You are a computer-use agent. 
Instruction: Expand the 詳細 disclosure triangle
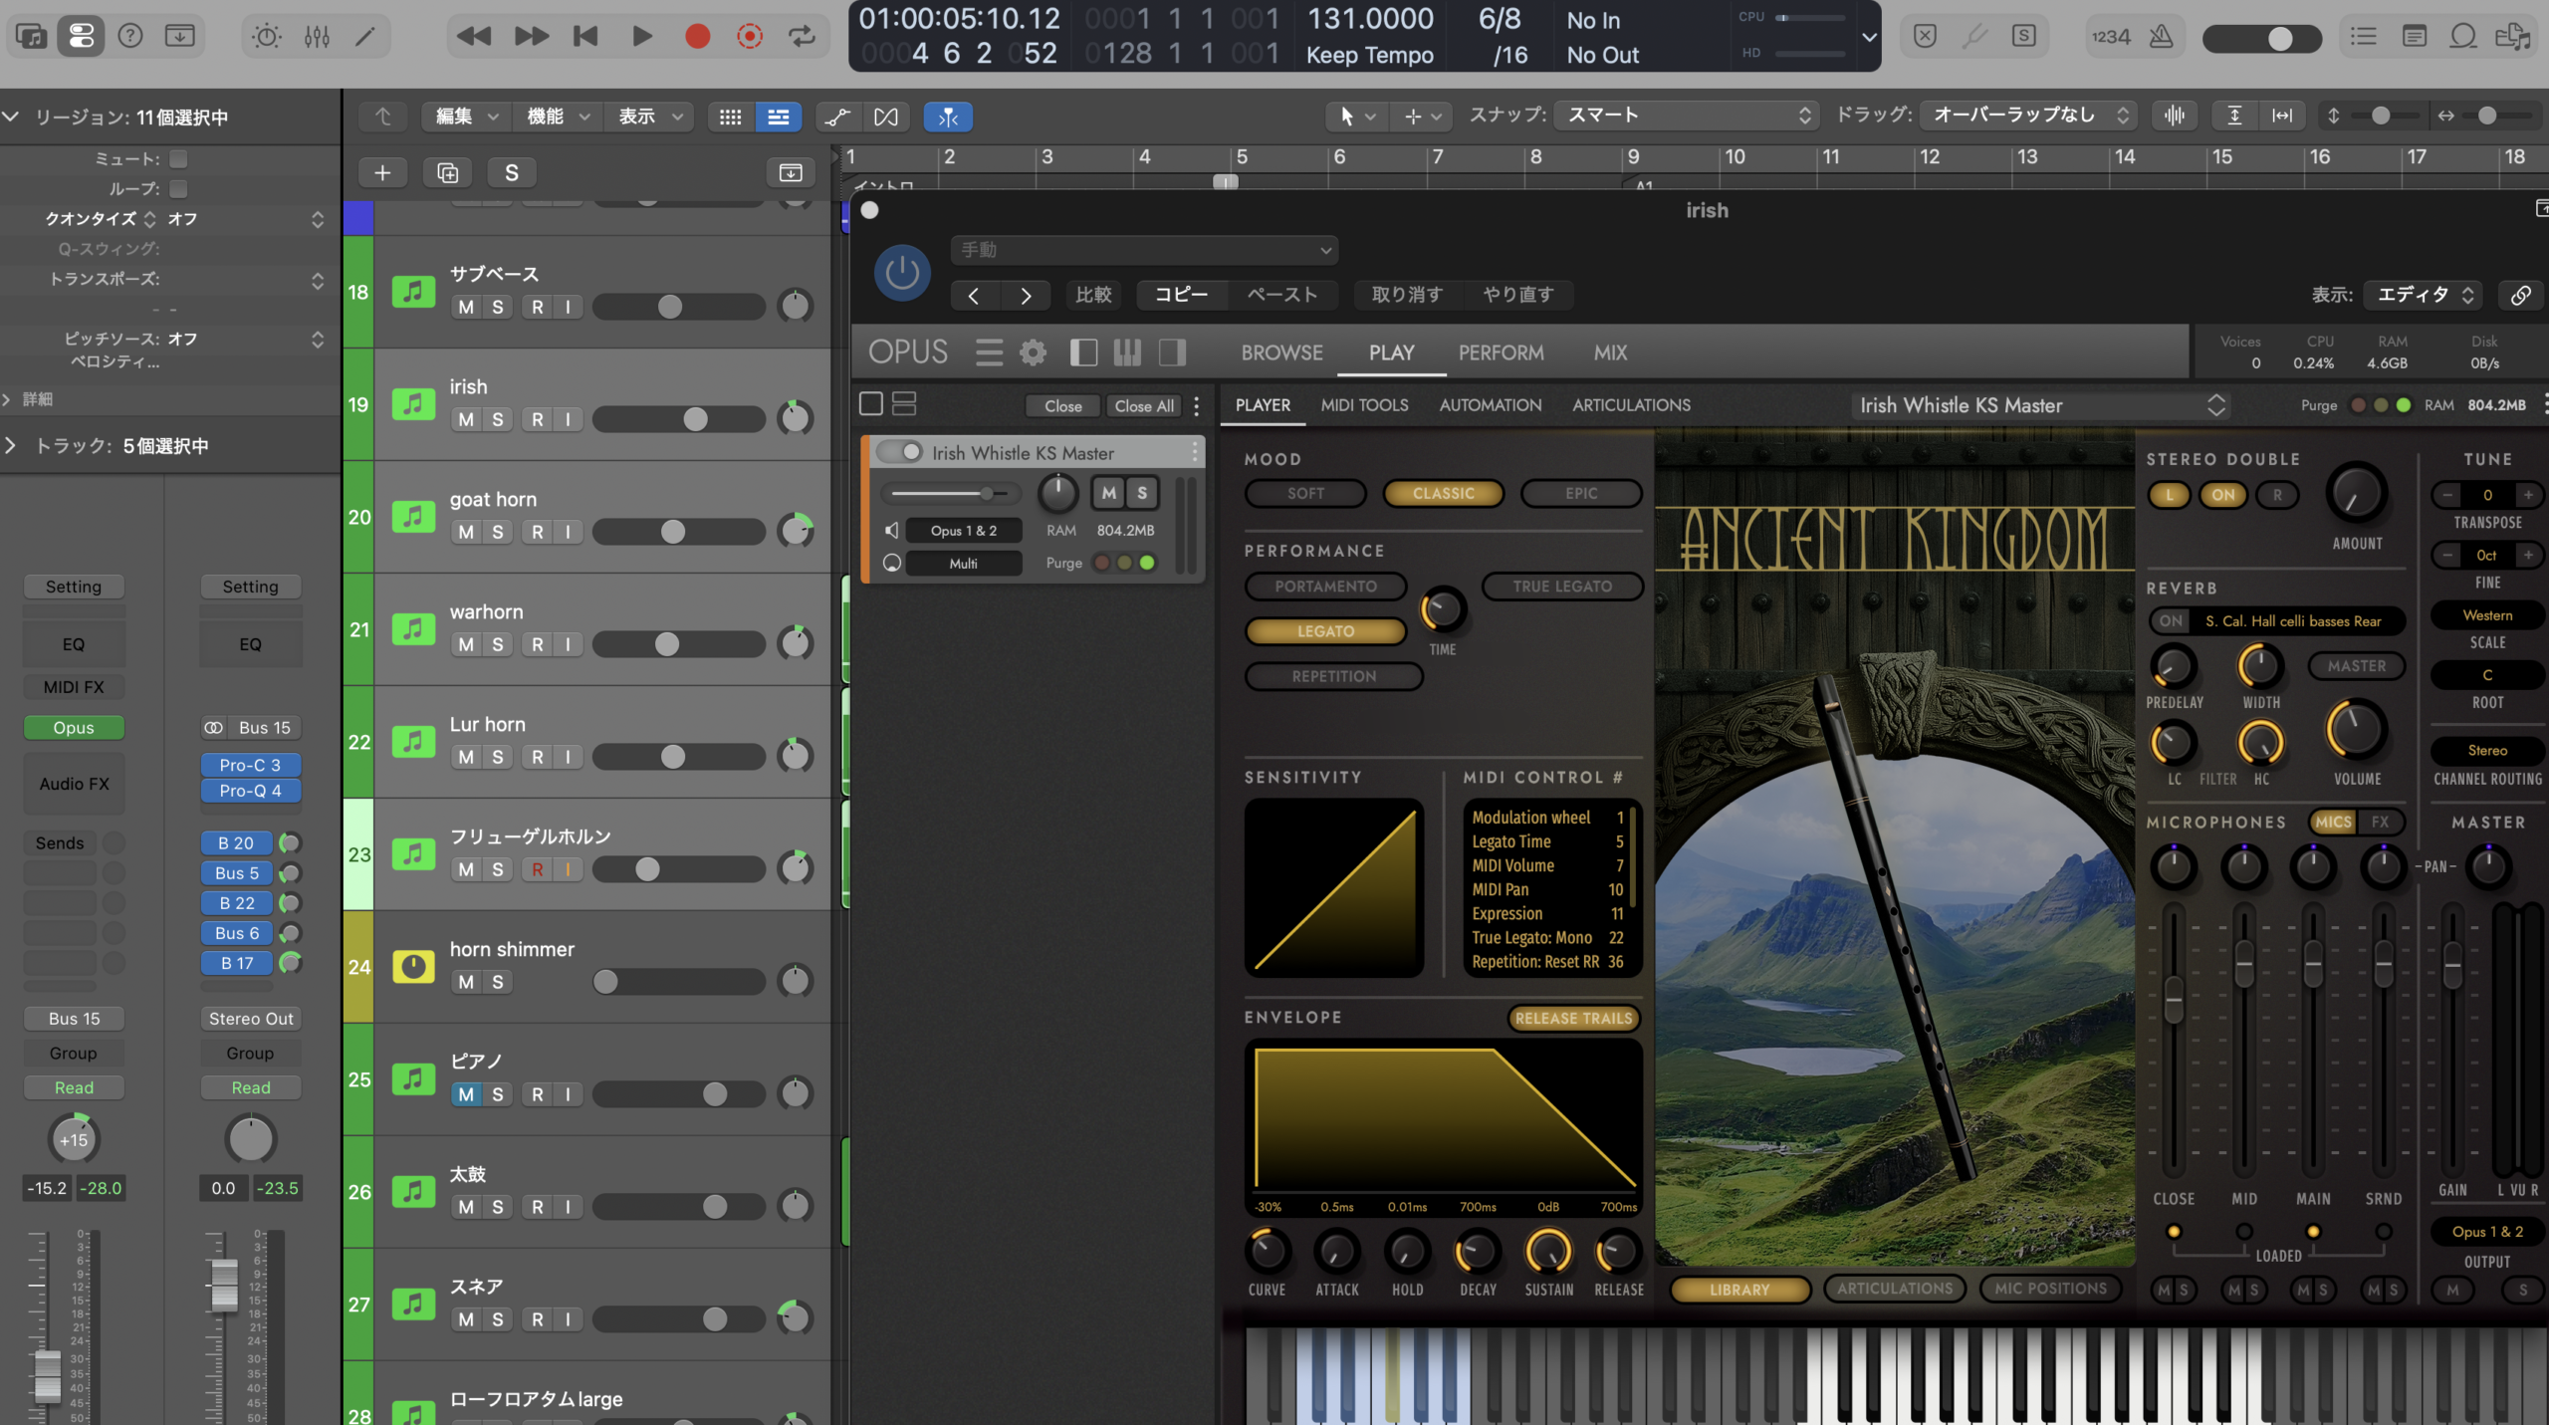coord(8,399)
